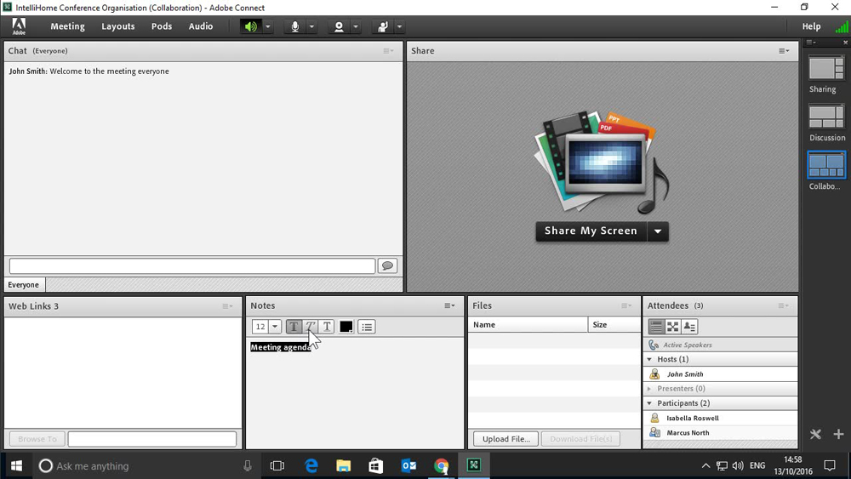Toggle bold text in Notes
This screenshot has height=479, width=851.
click(x=294, y=327)
